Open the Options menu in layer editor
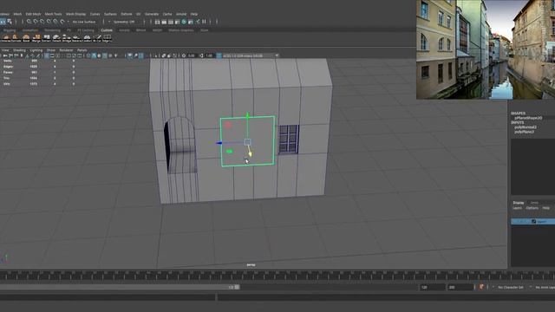Viewport: 555px width, 312px height. point(532,208)
